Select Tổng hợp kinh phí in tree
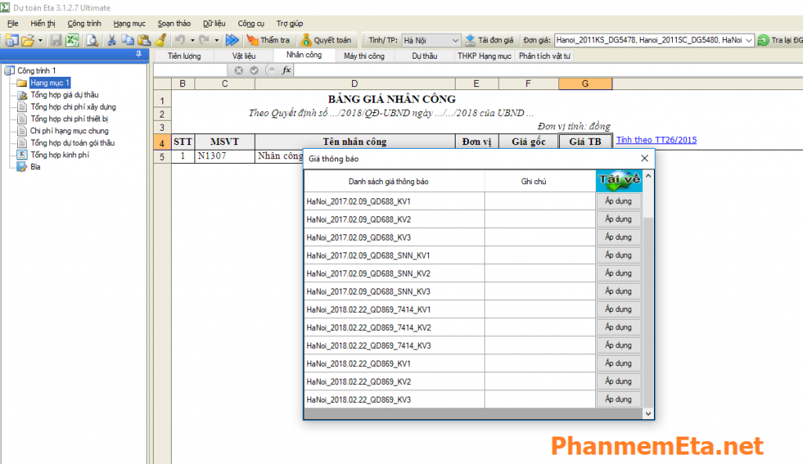The image size is (803, 464). (60, 155)
